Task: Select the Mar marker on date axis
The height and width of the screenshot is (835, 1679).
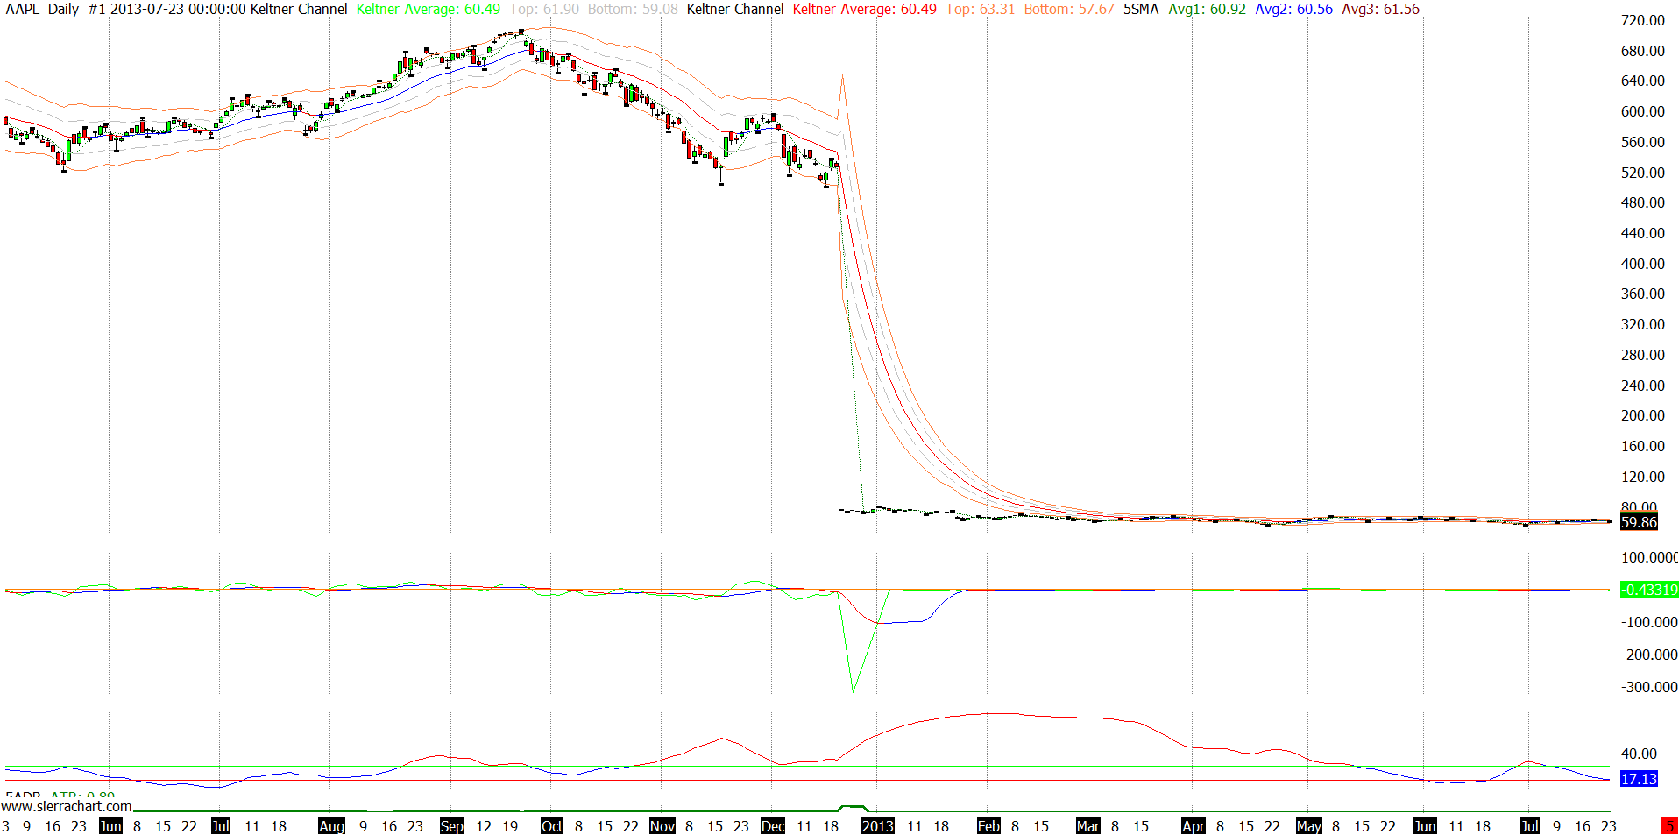Action: tap(1088, 826)
